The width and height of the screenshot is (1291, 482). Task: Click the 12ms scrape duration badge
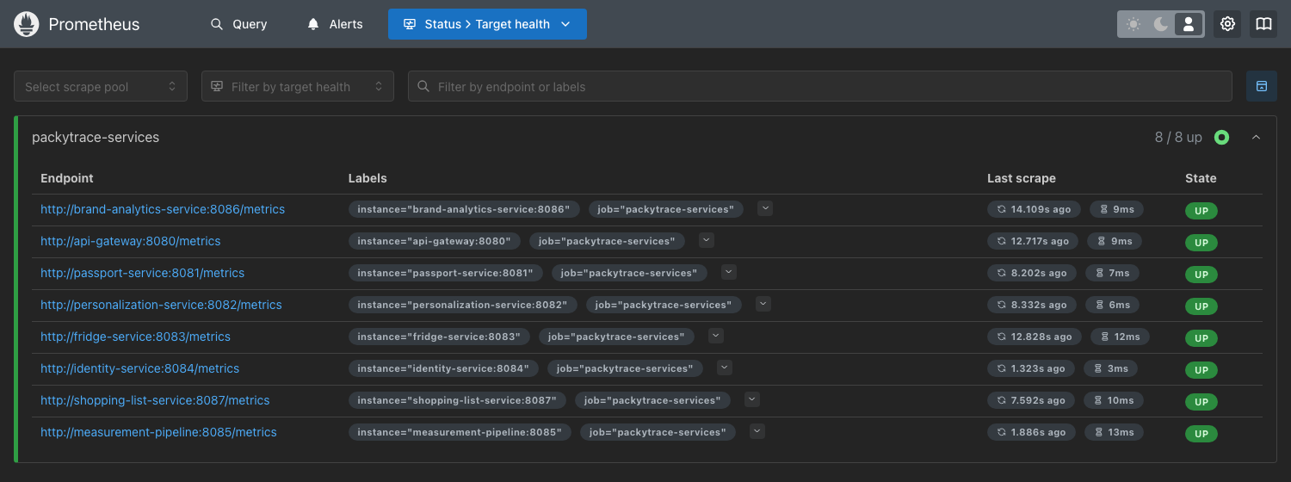coord(1120,337)
